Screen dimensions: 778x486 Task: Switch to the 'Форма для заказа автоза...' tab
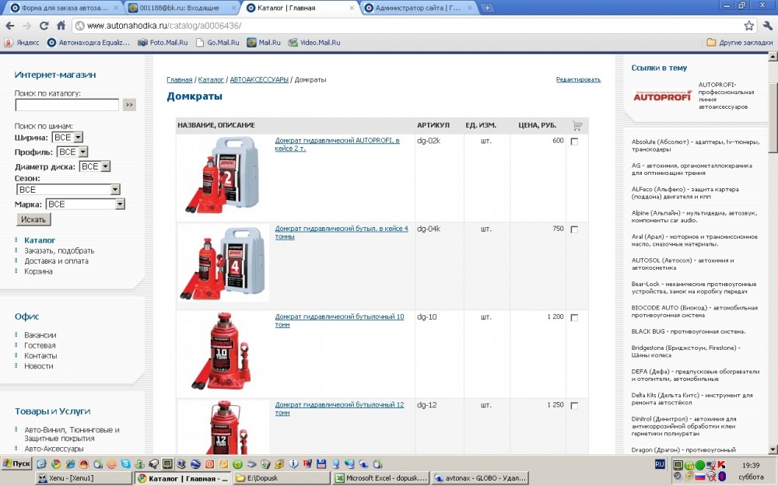[65, 8]
